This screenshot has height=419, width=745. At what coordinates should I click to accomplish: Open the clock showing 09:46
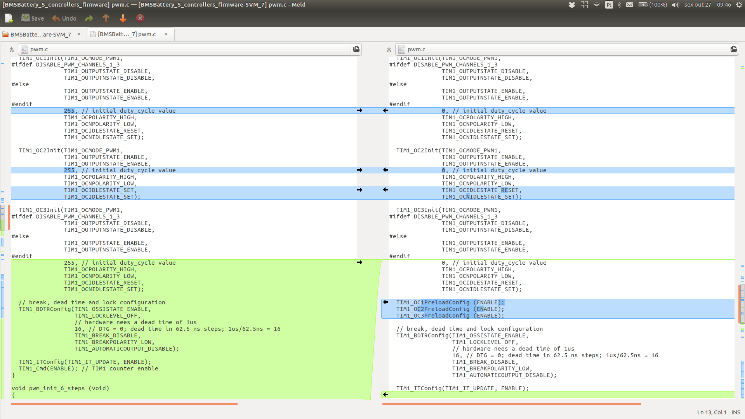click(724, 5)
